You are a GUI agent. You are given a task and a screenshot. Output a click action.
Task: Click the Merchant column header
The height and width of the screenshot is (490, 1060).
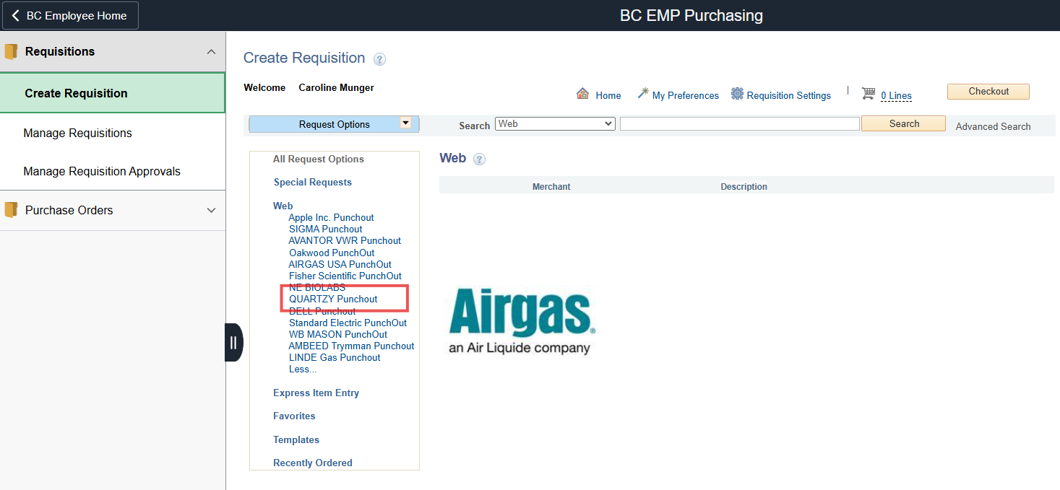tap(551, 186)
